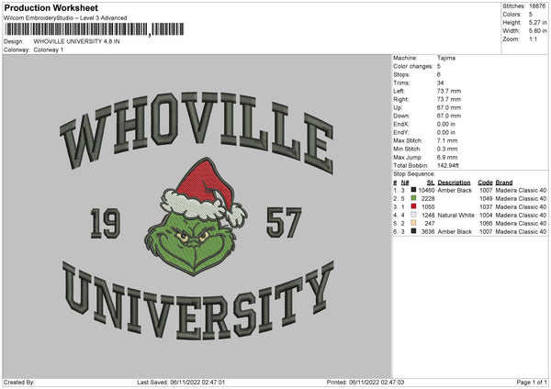Click code 1049 in the green row
The height and width of the screenshot is (389, 551).
tap(486, 199)
